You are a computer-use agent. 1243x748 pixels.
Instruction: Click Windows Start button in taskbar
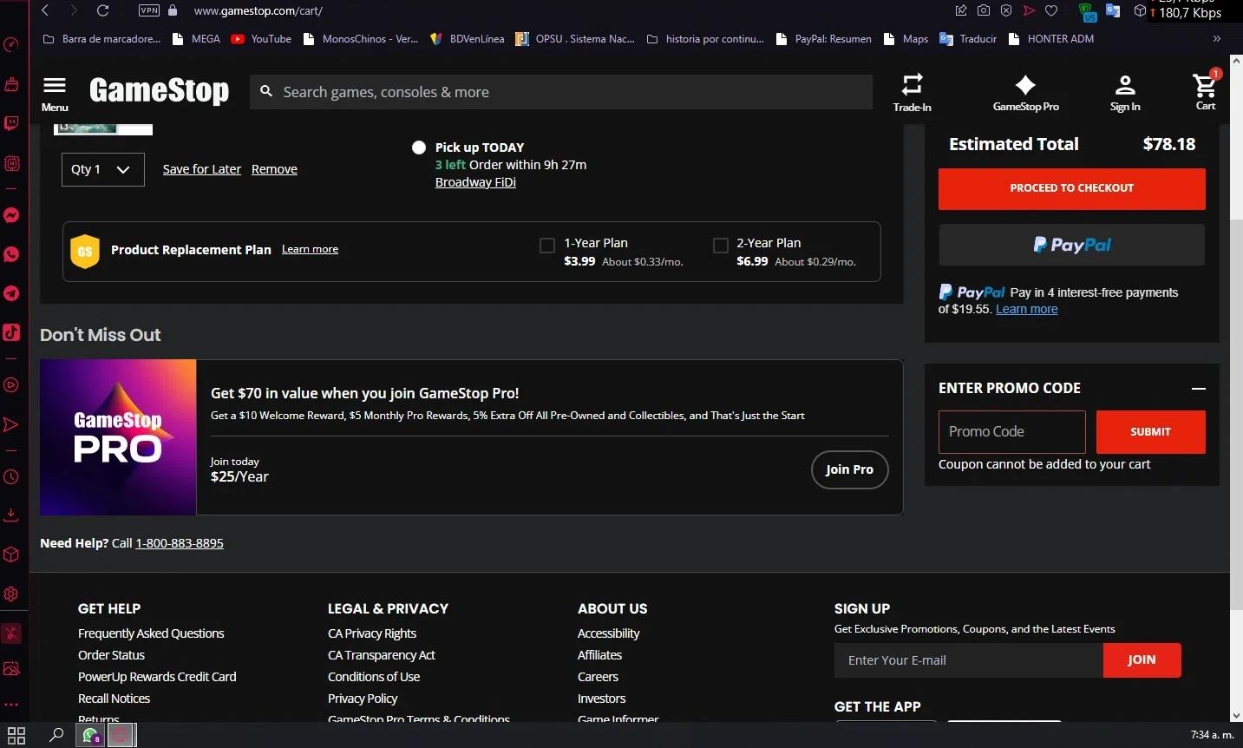[x=16, y=736]
